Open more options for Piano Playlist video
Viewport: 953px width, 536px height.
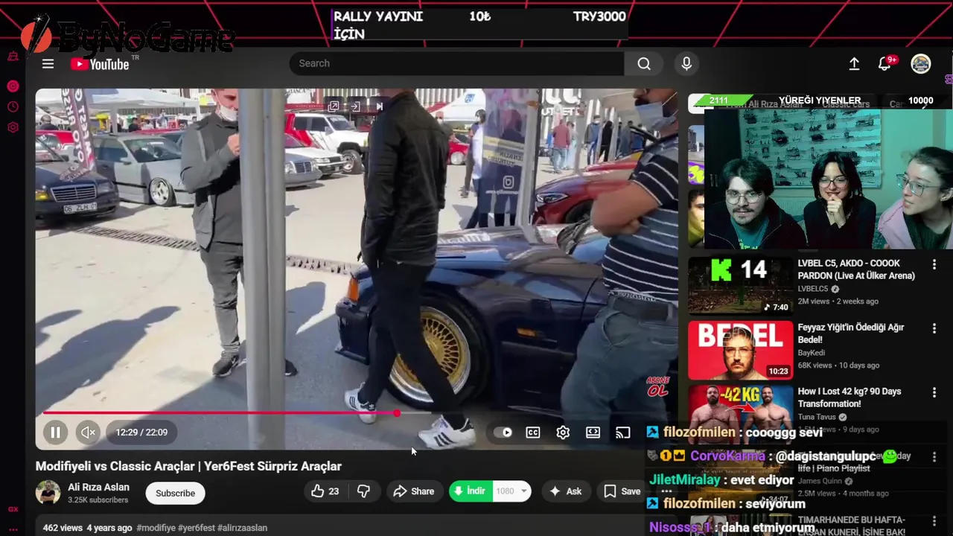[x=934, y=456]
